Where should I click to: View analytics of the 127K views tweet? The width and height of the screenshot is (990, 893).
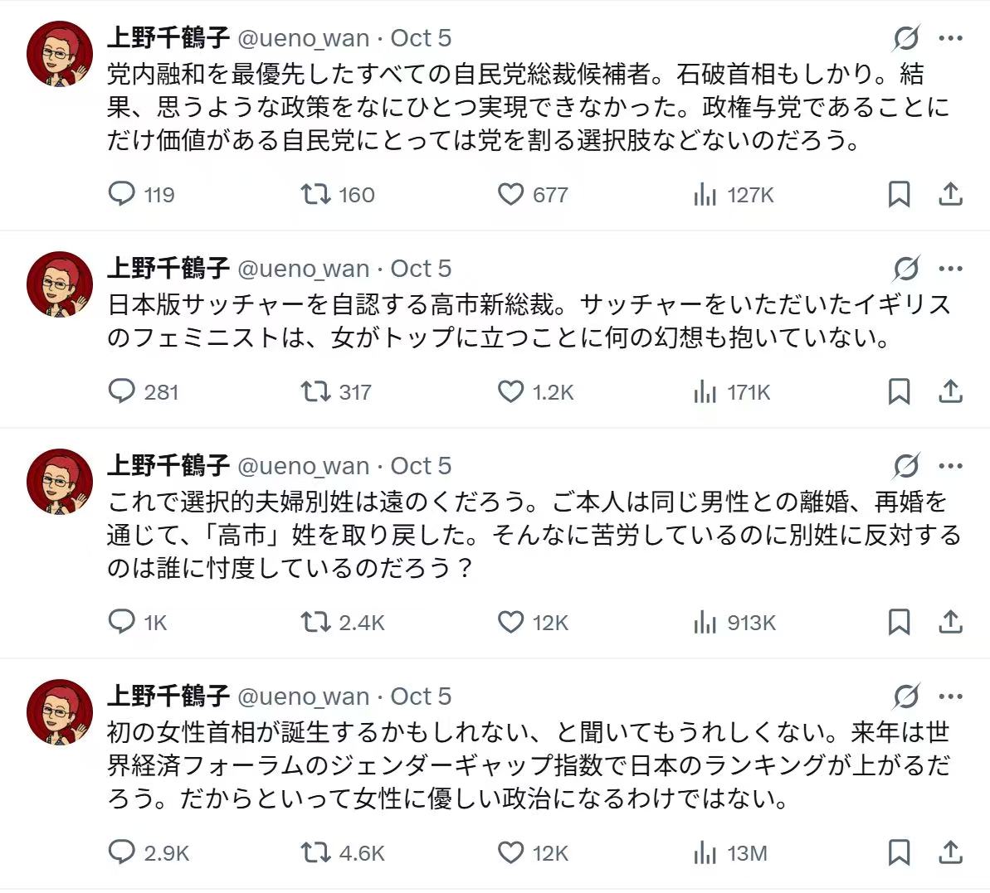coord(705,194)
